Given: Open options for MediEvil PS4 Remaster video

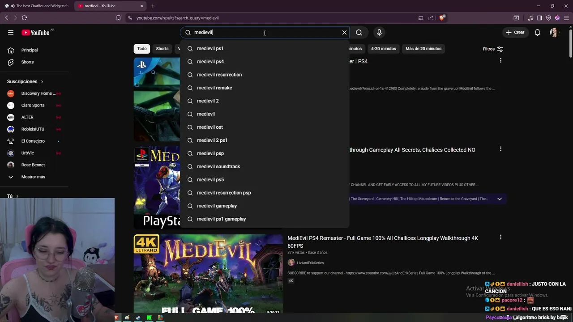Looking at the screenshot, I should [x=500, y=237].
